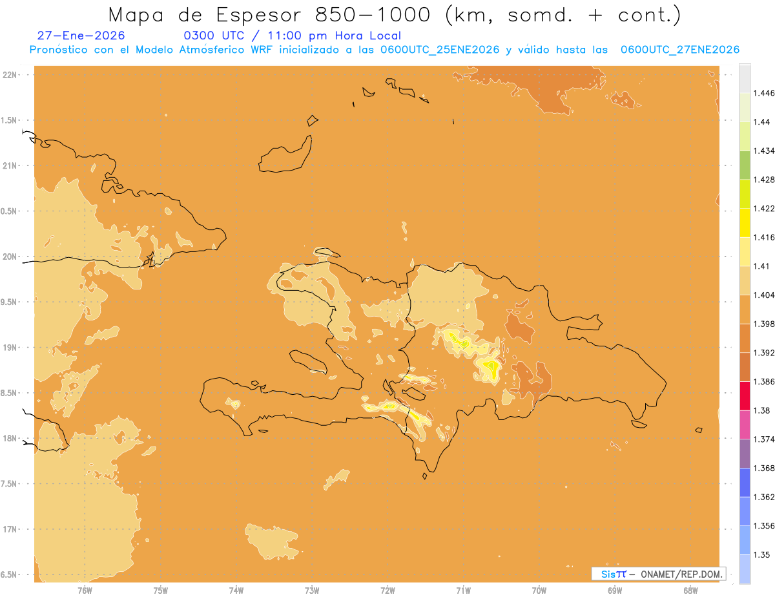
Task: Click the longitude label '71W'
Action: 463,590
